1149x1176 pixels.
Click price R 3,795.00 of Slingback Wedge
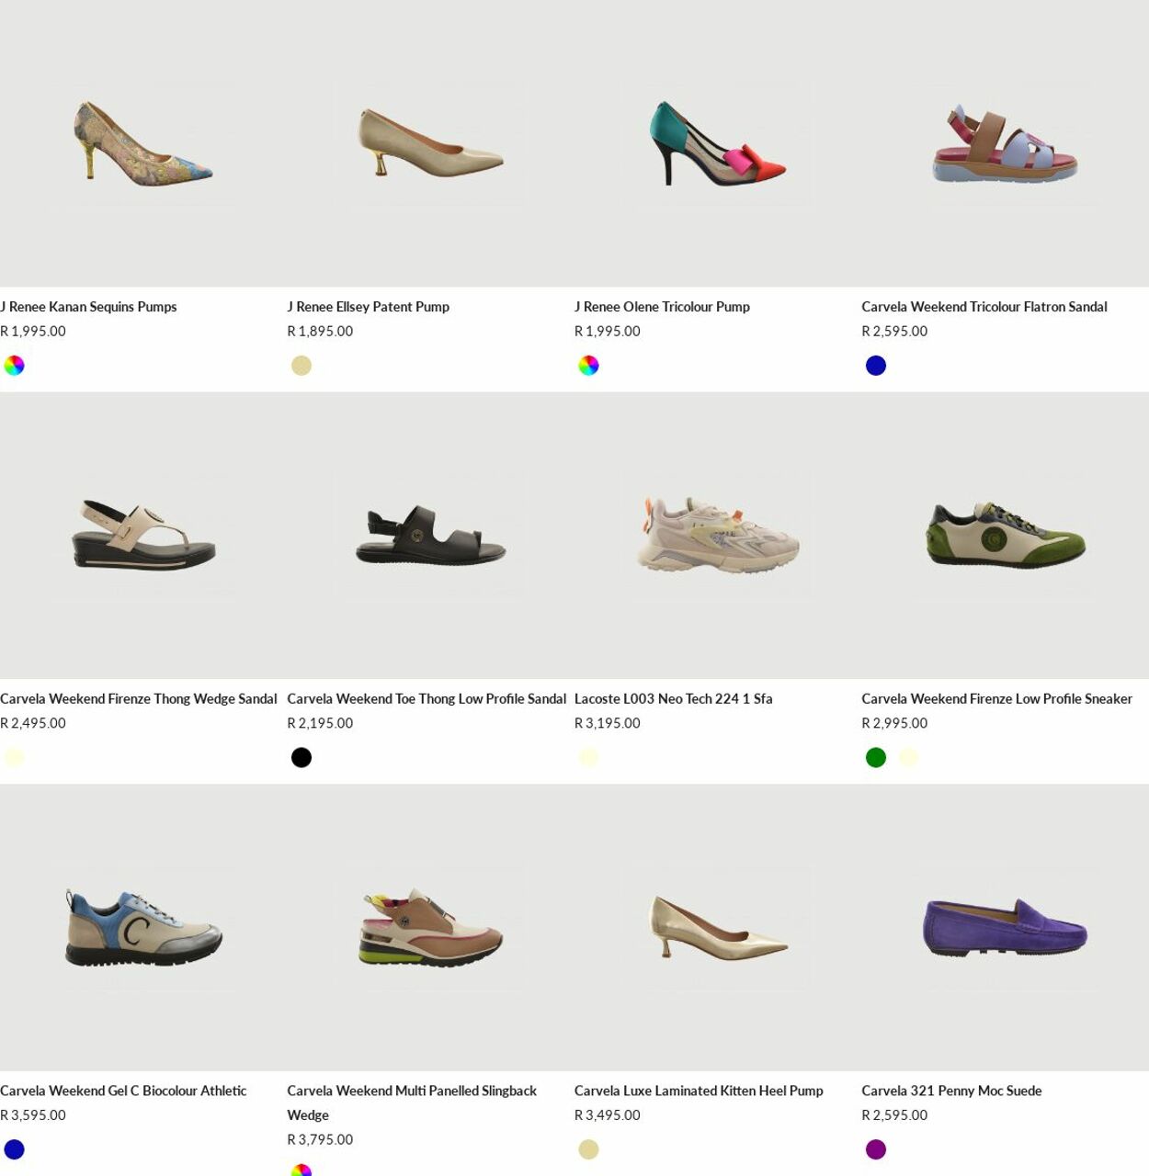point(320,1140)
